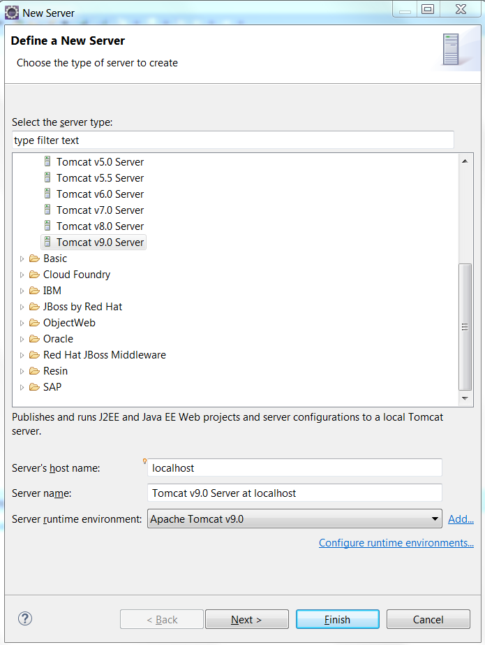Image resolution: width=485 pixels, height=645 pixels.
Task: Click the Server name field
Action: pyautogui.click(x=294, y=493)
